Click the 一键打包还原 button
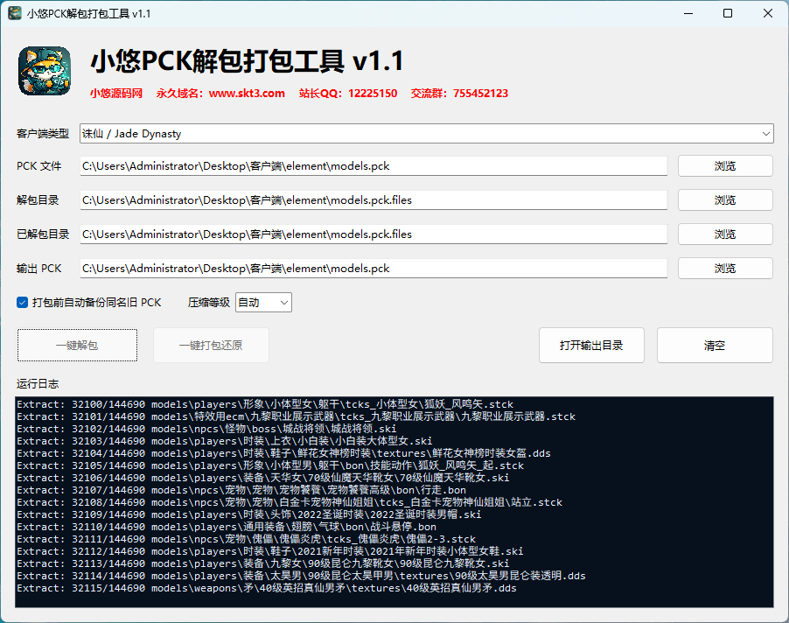Screen dimensions: 789x623 [211, 346]
